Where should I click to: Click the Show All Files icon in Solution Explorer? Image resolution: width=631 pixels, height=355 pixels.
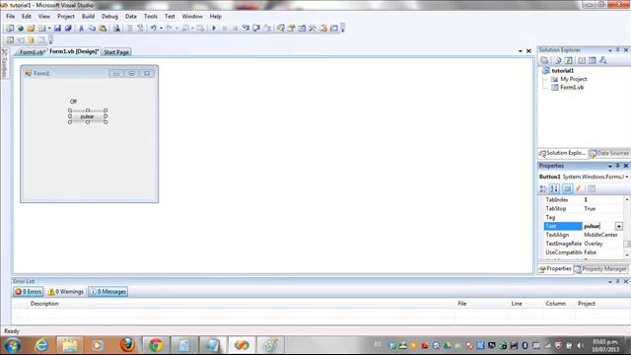coord(558,60)
